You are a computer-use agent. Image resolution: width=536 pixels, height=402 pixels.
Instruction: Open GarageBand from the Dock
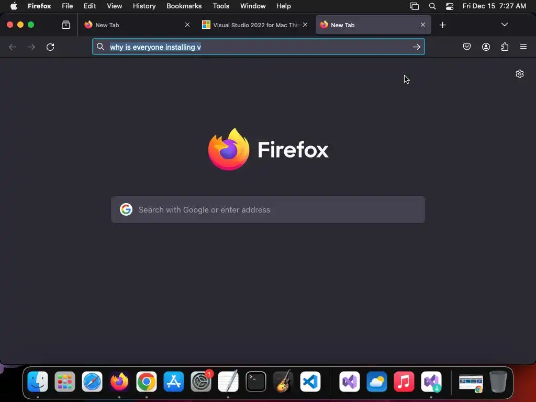283,382
